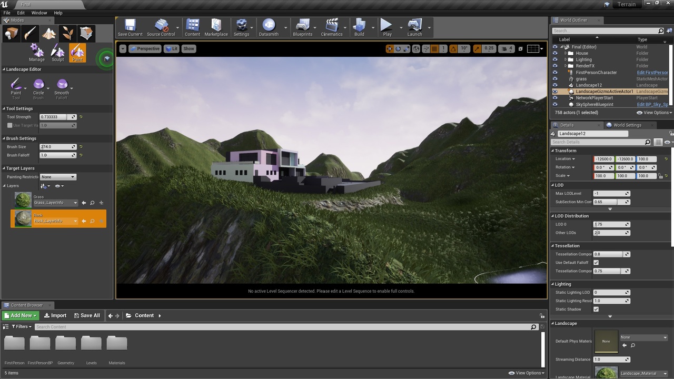Adjust the Tool Strength slider field
Viewport: 674px width, 379px height.
(58, 117)
